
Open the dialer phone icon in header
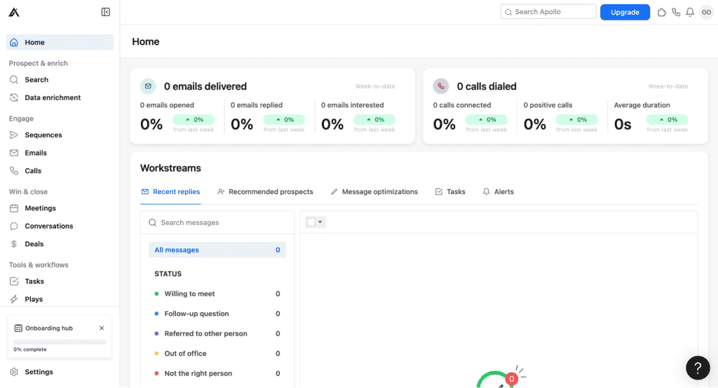[676, 13]
